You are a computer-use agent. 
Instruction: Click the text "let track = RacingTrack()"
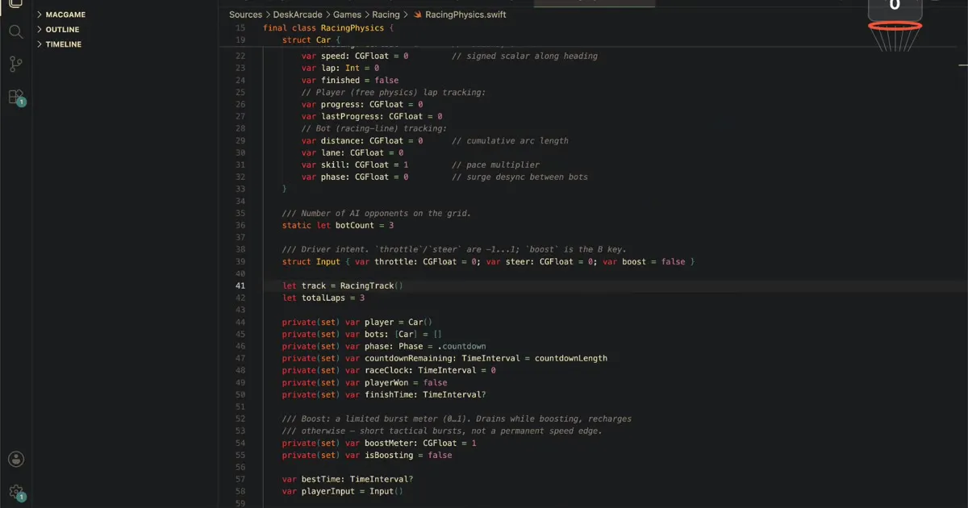pos(343,285)
